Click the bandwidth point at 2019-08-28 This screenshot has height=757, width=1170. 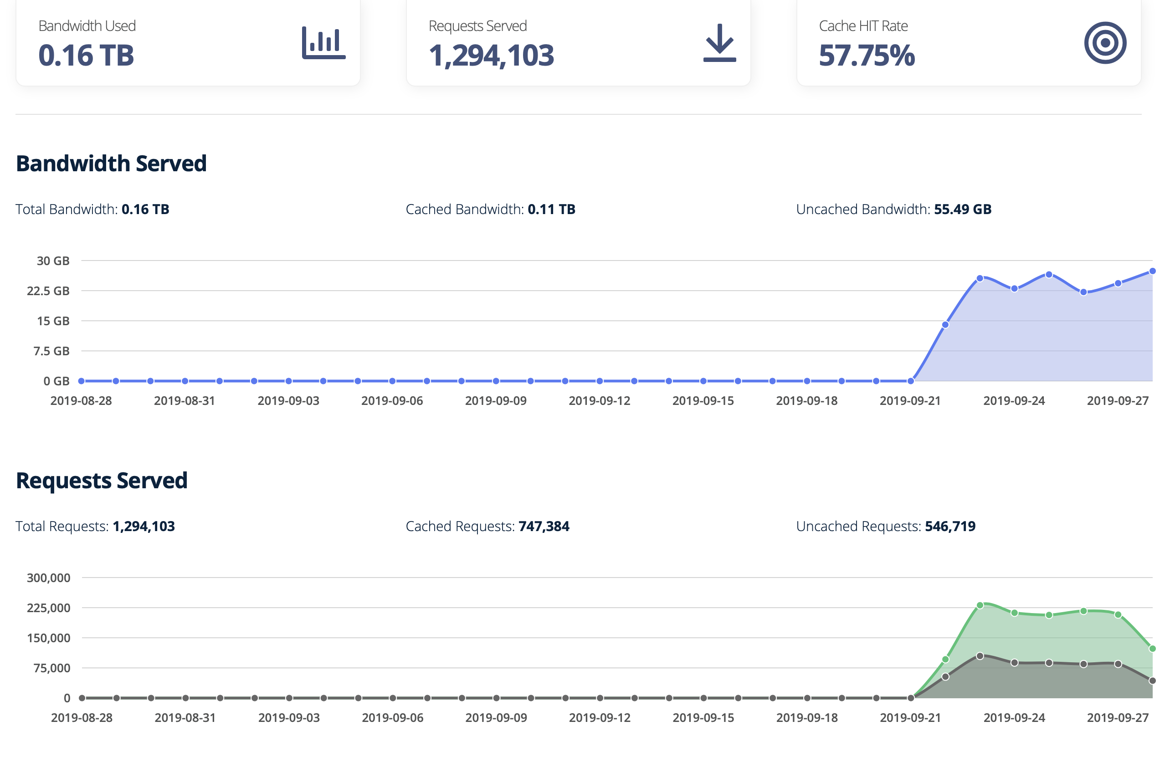pos(82,381)
